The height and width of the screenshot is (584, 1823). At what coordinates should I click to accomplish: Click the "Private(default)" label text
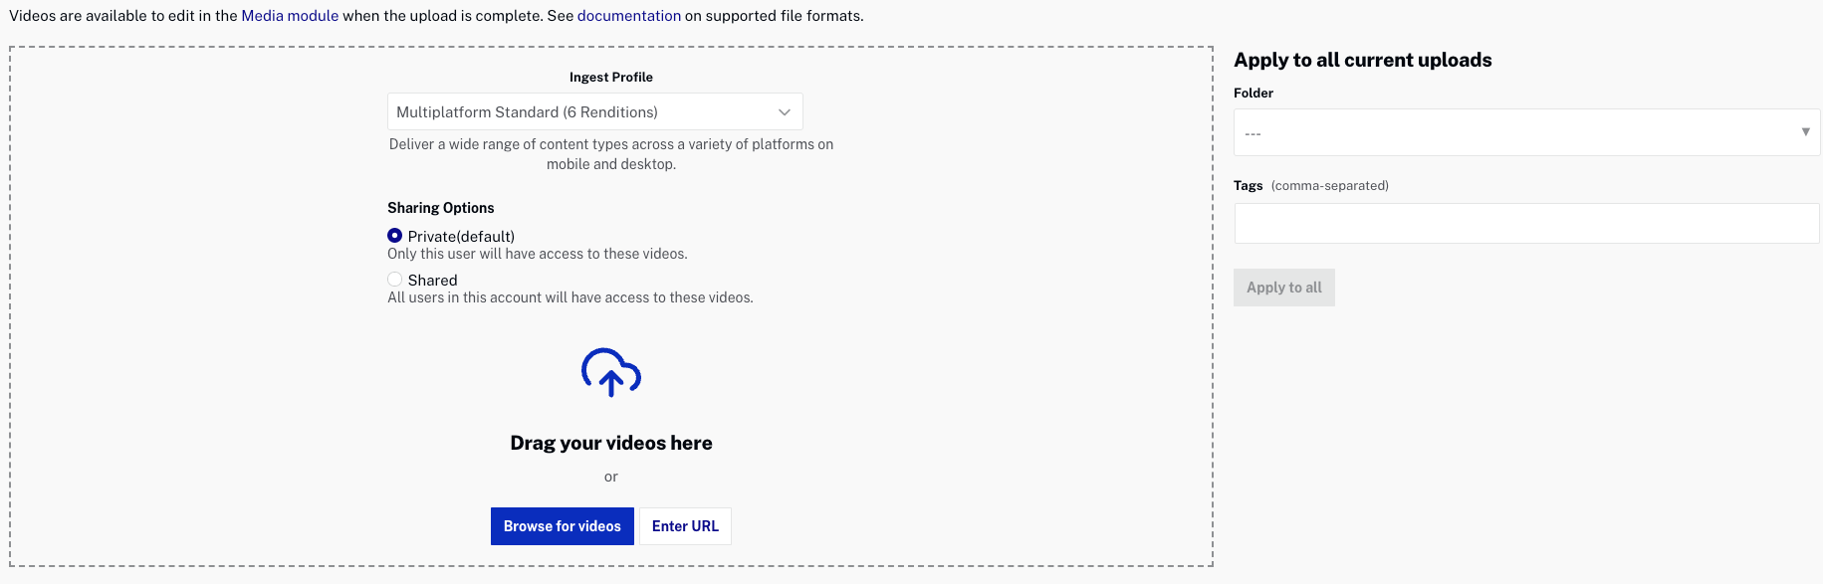tap(461, 237)
